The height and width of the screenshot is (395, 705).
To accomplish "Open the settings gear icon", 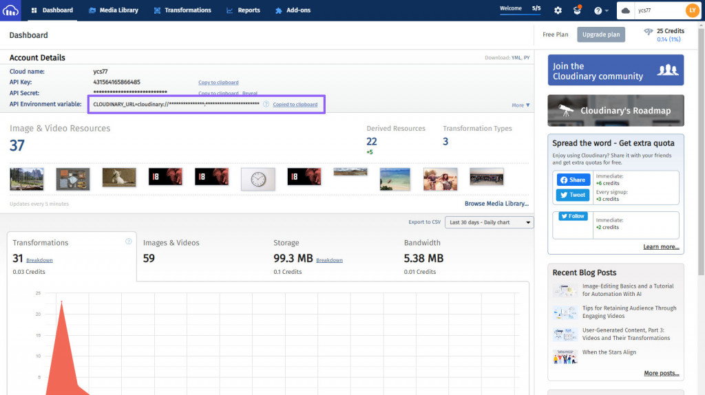I will tap(558, 10).
